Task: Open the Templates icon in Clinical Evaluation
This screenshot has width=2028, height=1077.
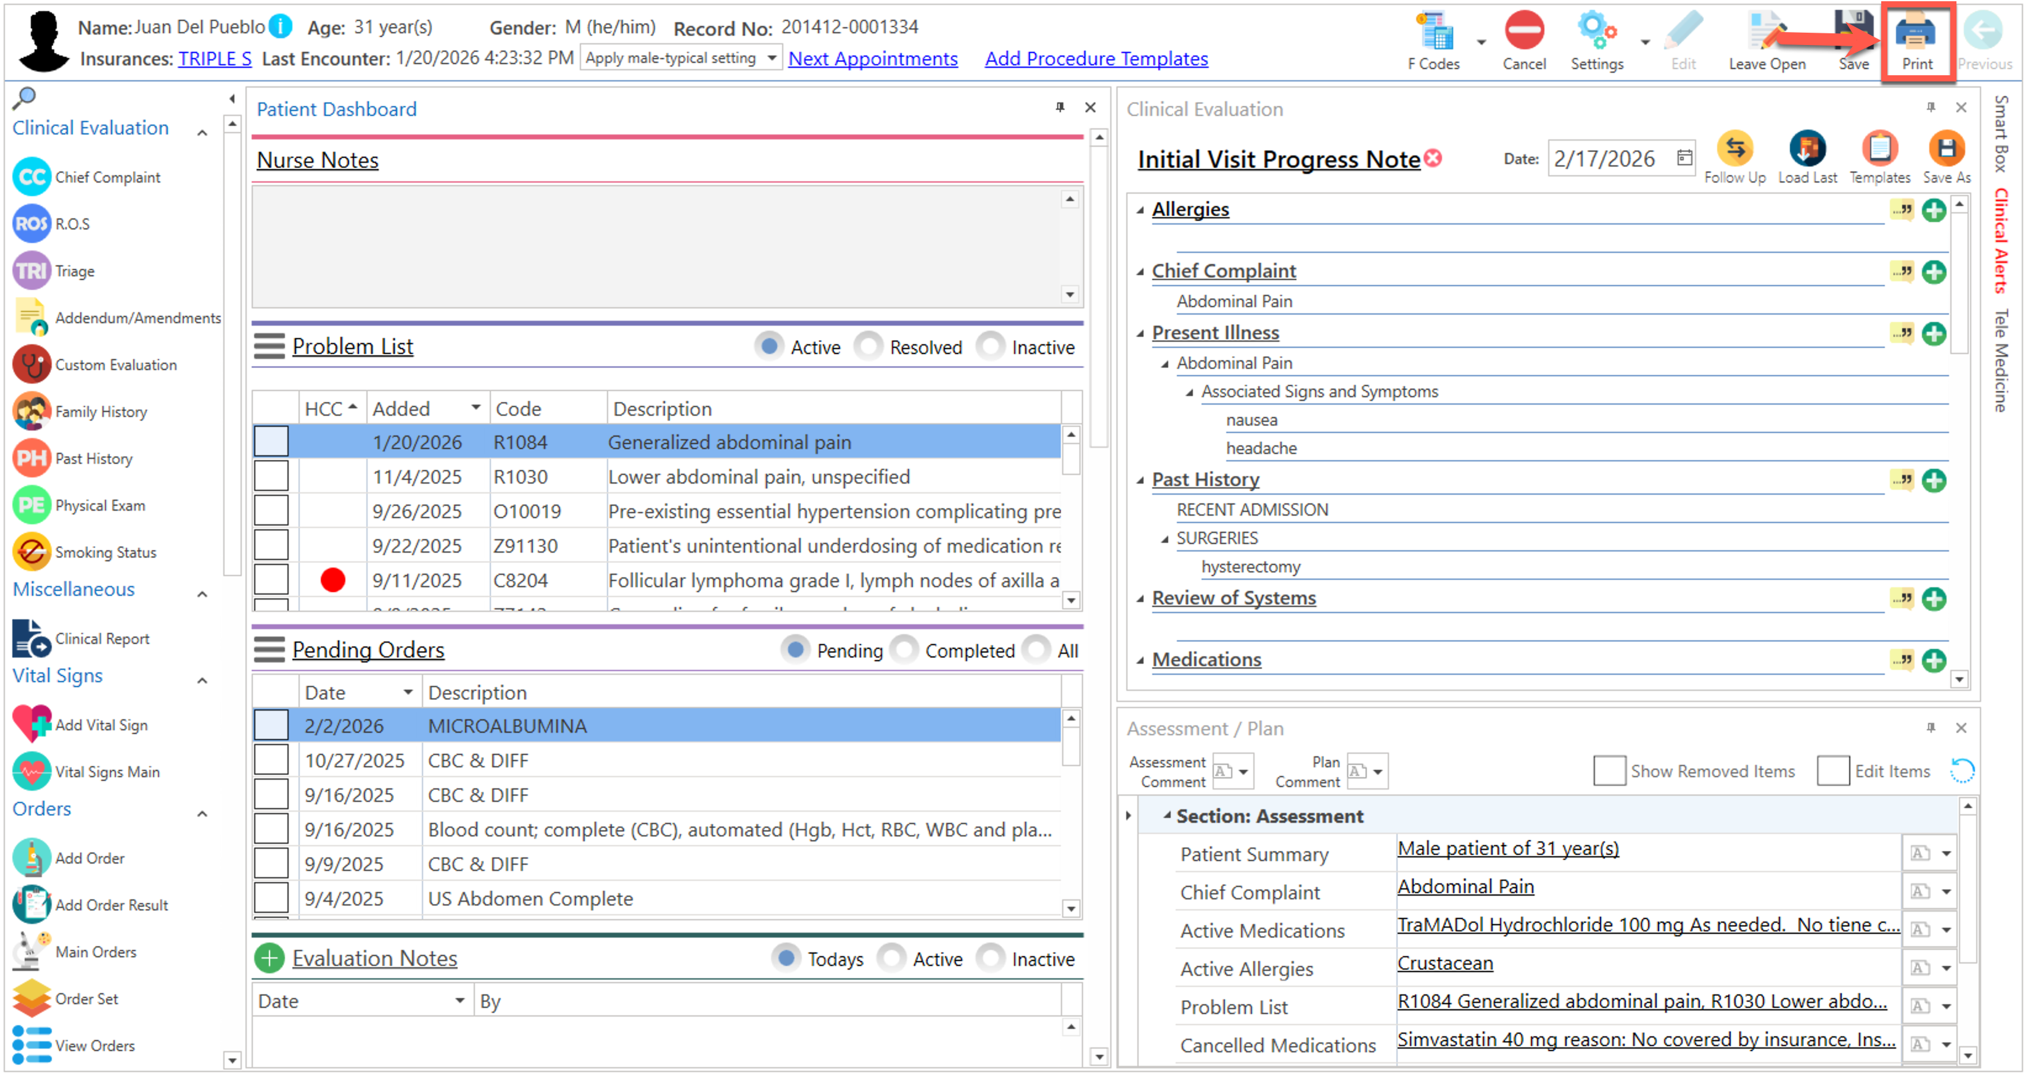Action: [x=1879, y=149]
